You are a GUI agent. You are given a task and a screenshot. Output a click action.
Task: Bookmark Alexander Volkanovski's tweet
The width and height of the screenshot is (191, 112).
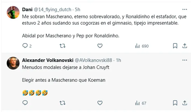point(175,103)
